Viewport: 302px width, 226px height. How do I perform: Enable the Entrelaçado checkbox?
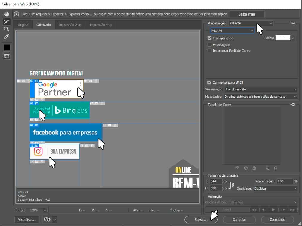click(x=209, y=44)
